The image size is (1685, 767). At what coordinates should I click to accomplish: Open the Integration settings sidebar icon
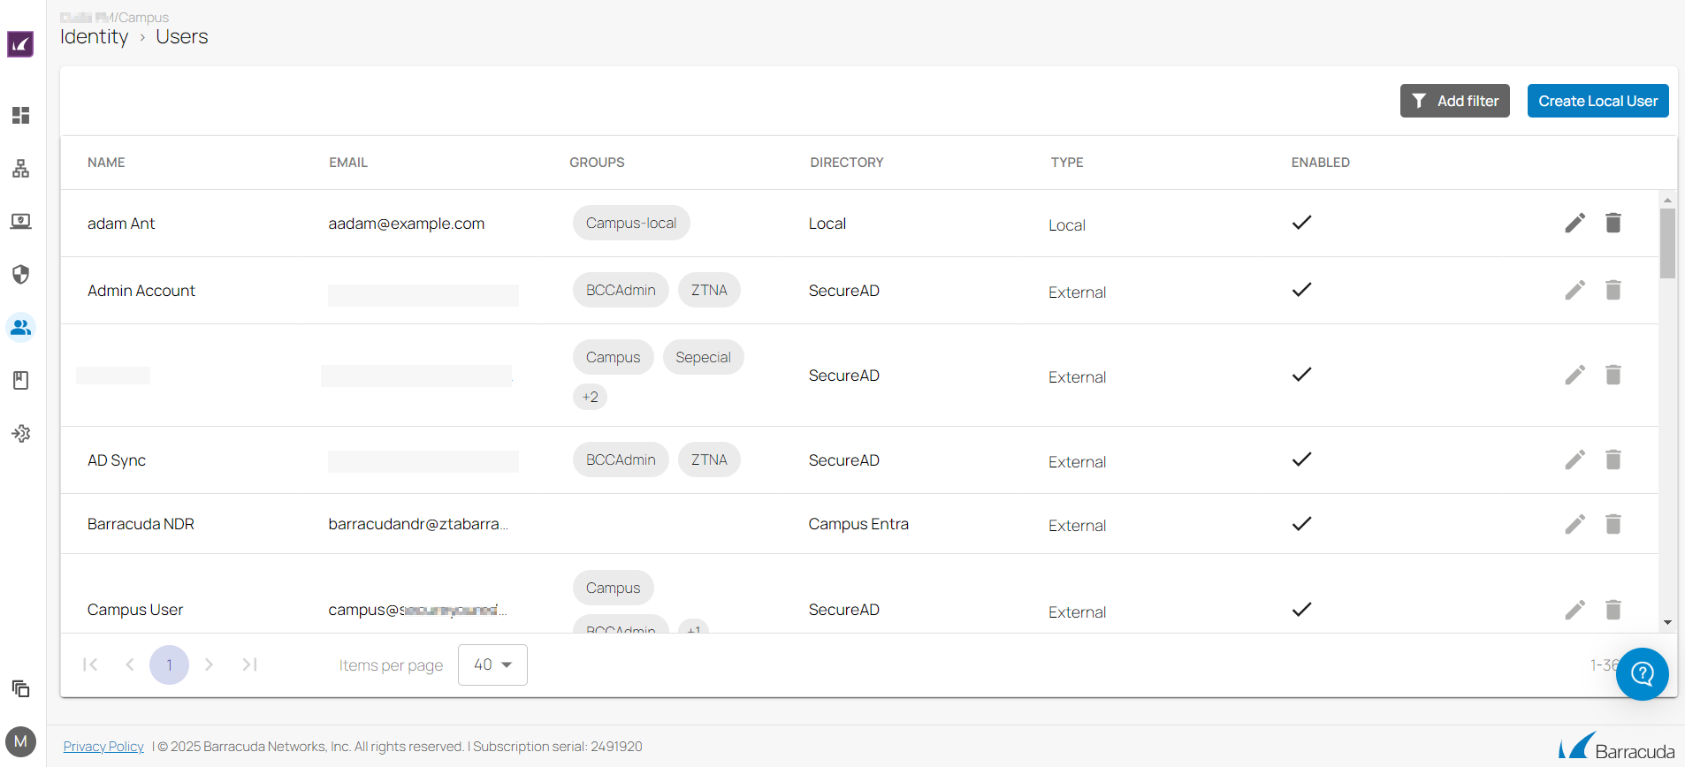(20, 433)
